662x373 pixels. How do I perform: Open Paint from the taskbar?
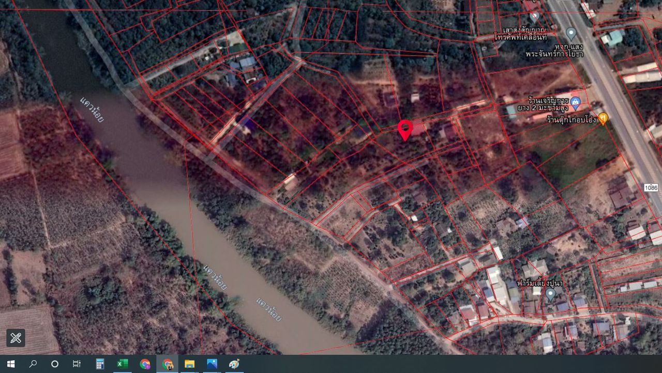pos(234,364)
